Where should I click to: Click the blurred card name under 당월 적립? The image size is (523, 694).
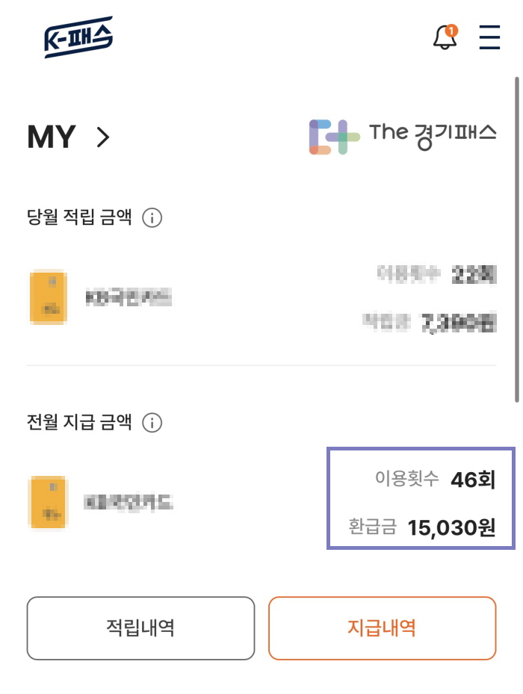pos(129,298)
